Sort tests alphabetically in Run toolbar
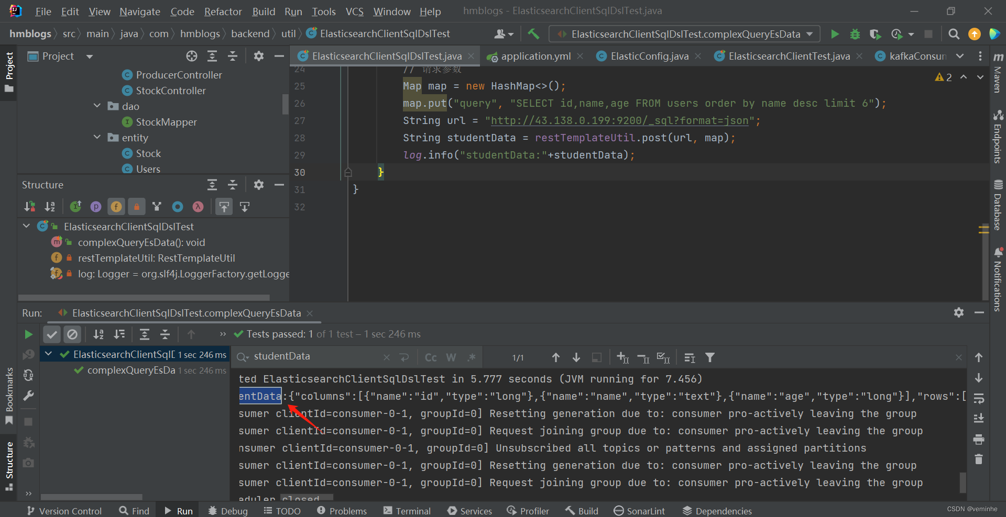This screenshot has width=1006, height=517. pos(99,334)
